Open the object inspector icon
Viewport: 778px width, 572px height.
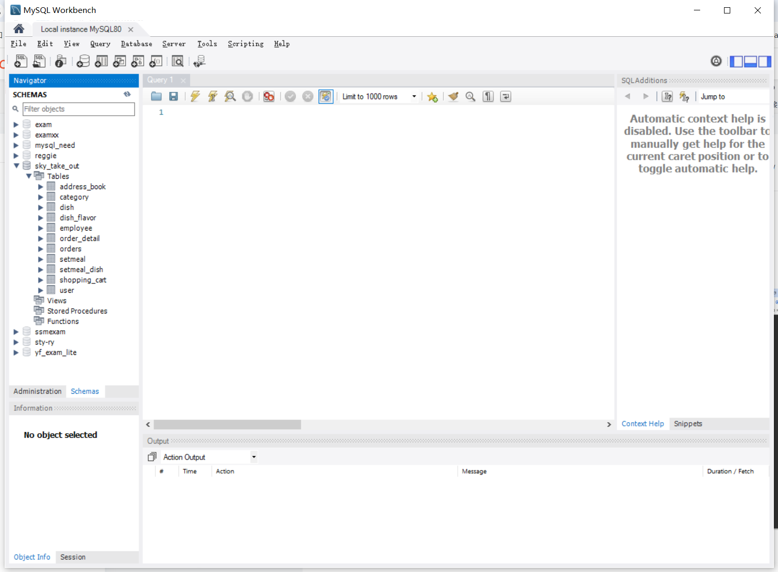(60, 61)
